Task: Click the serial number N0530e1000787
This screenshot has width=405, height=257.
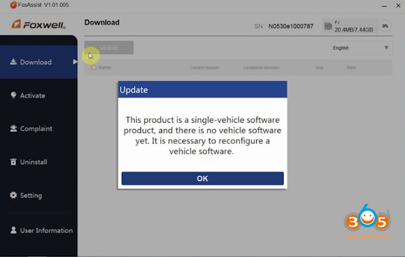Action: click(x=291, y=27)
